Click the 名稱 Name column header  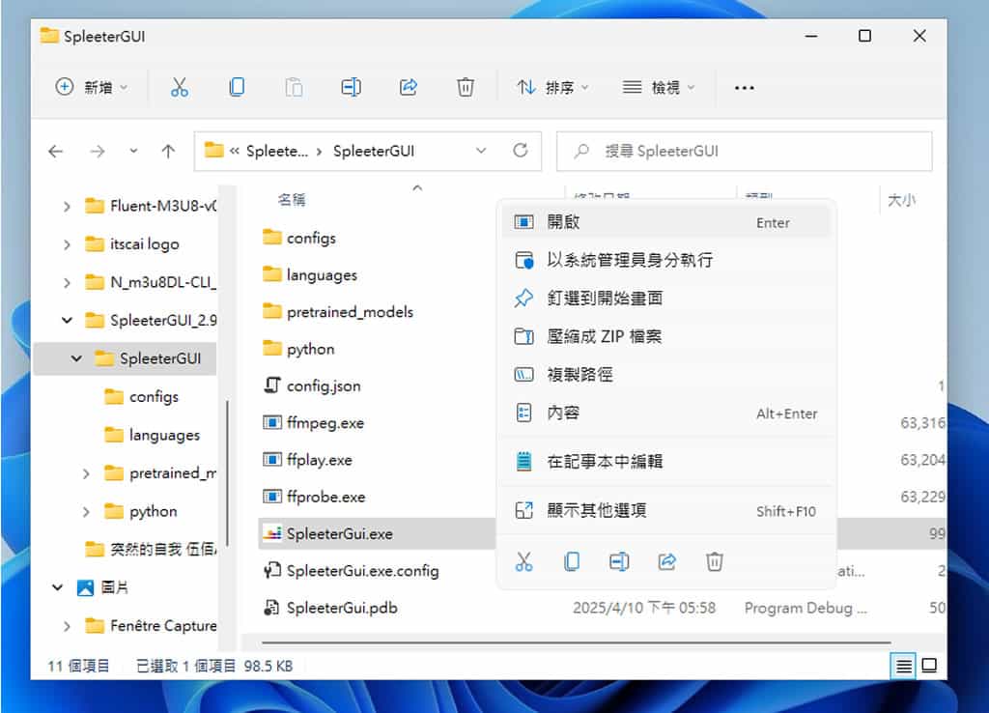pyautogui.click(x=292, y=200)
